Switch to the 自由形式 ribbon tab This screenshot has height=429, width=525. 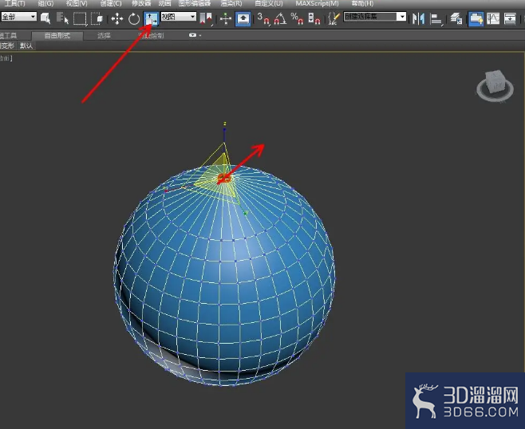(57, 35)
